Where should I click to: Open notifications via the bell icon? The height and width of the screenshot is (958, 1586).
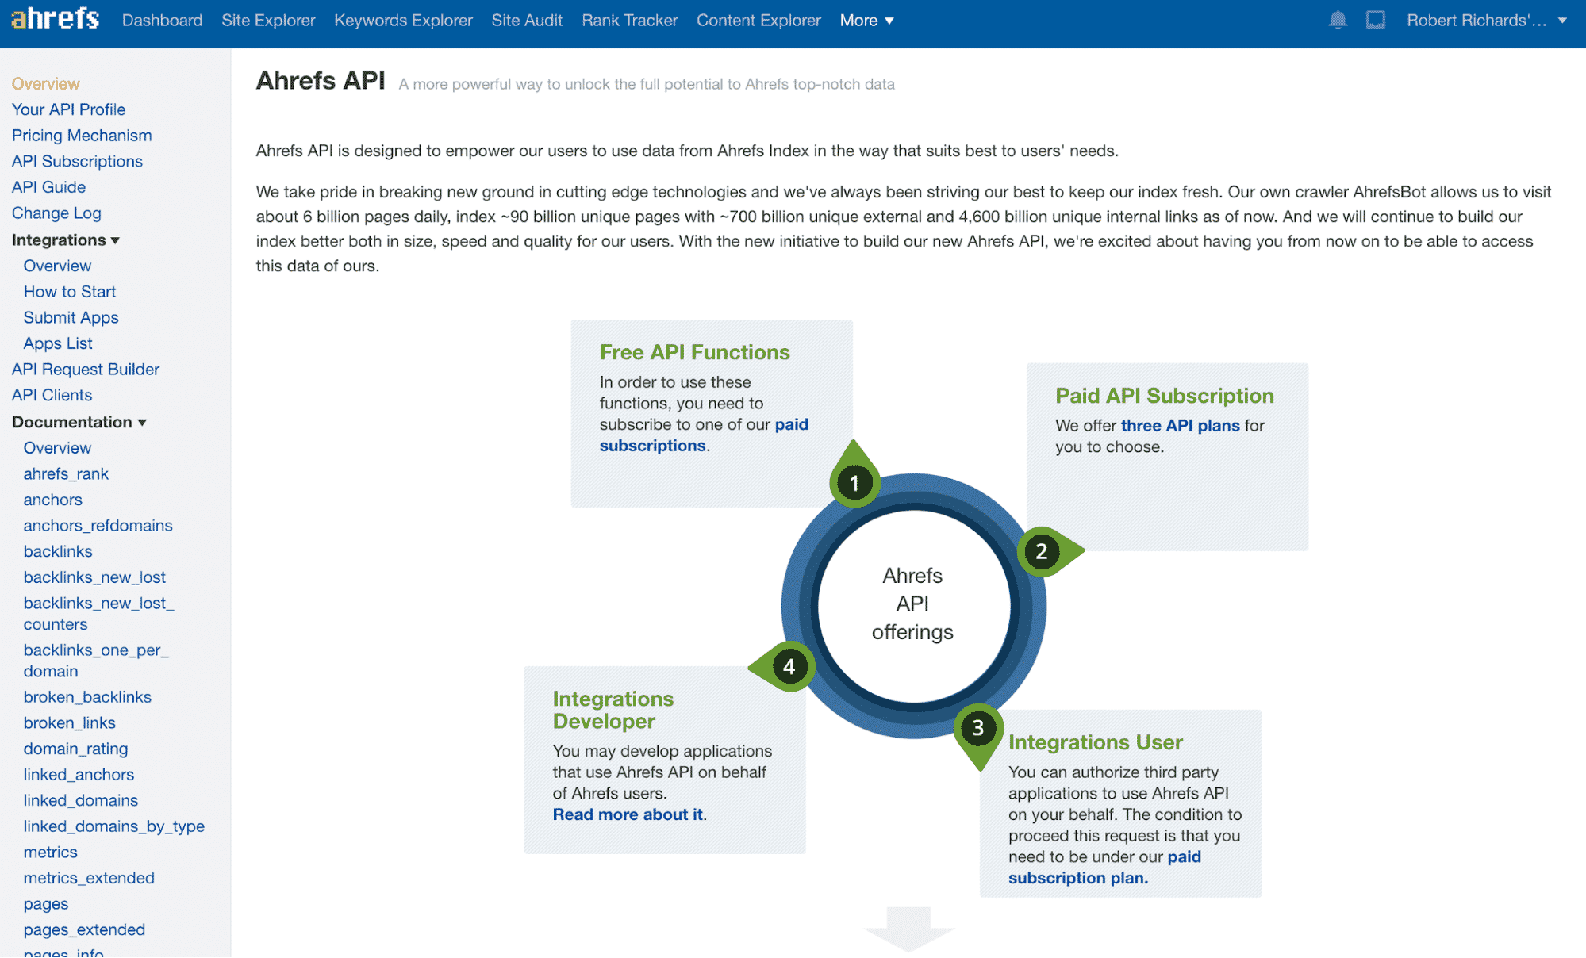tap(1338, 21)
